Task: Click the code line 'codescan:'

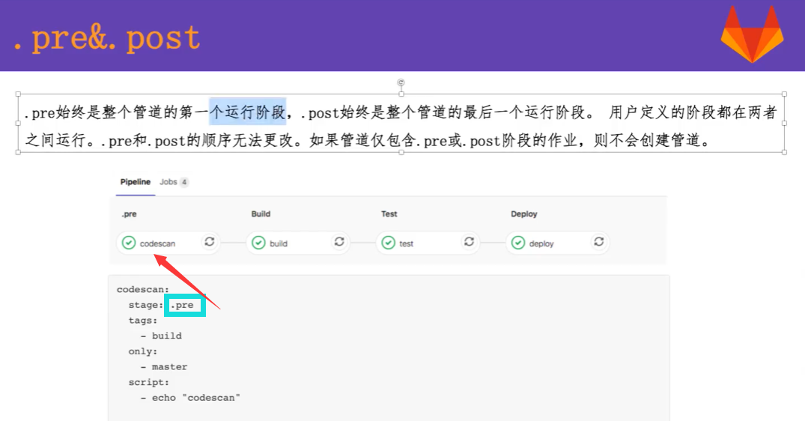Action: pos(143,290)
